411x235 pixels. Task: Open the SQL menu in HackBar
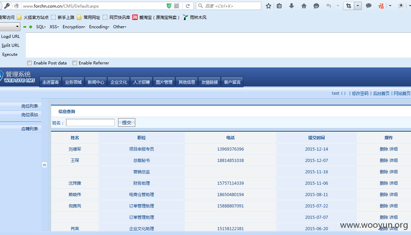41,27
